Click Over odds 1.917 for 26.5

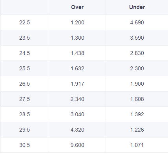tap(77, 84)
